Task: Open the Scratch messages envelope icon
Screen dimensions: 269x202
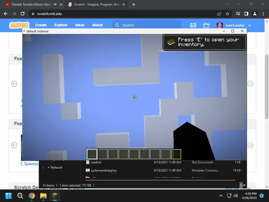Action: click(193, 25)
